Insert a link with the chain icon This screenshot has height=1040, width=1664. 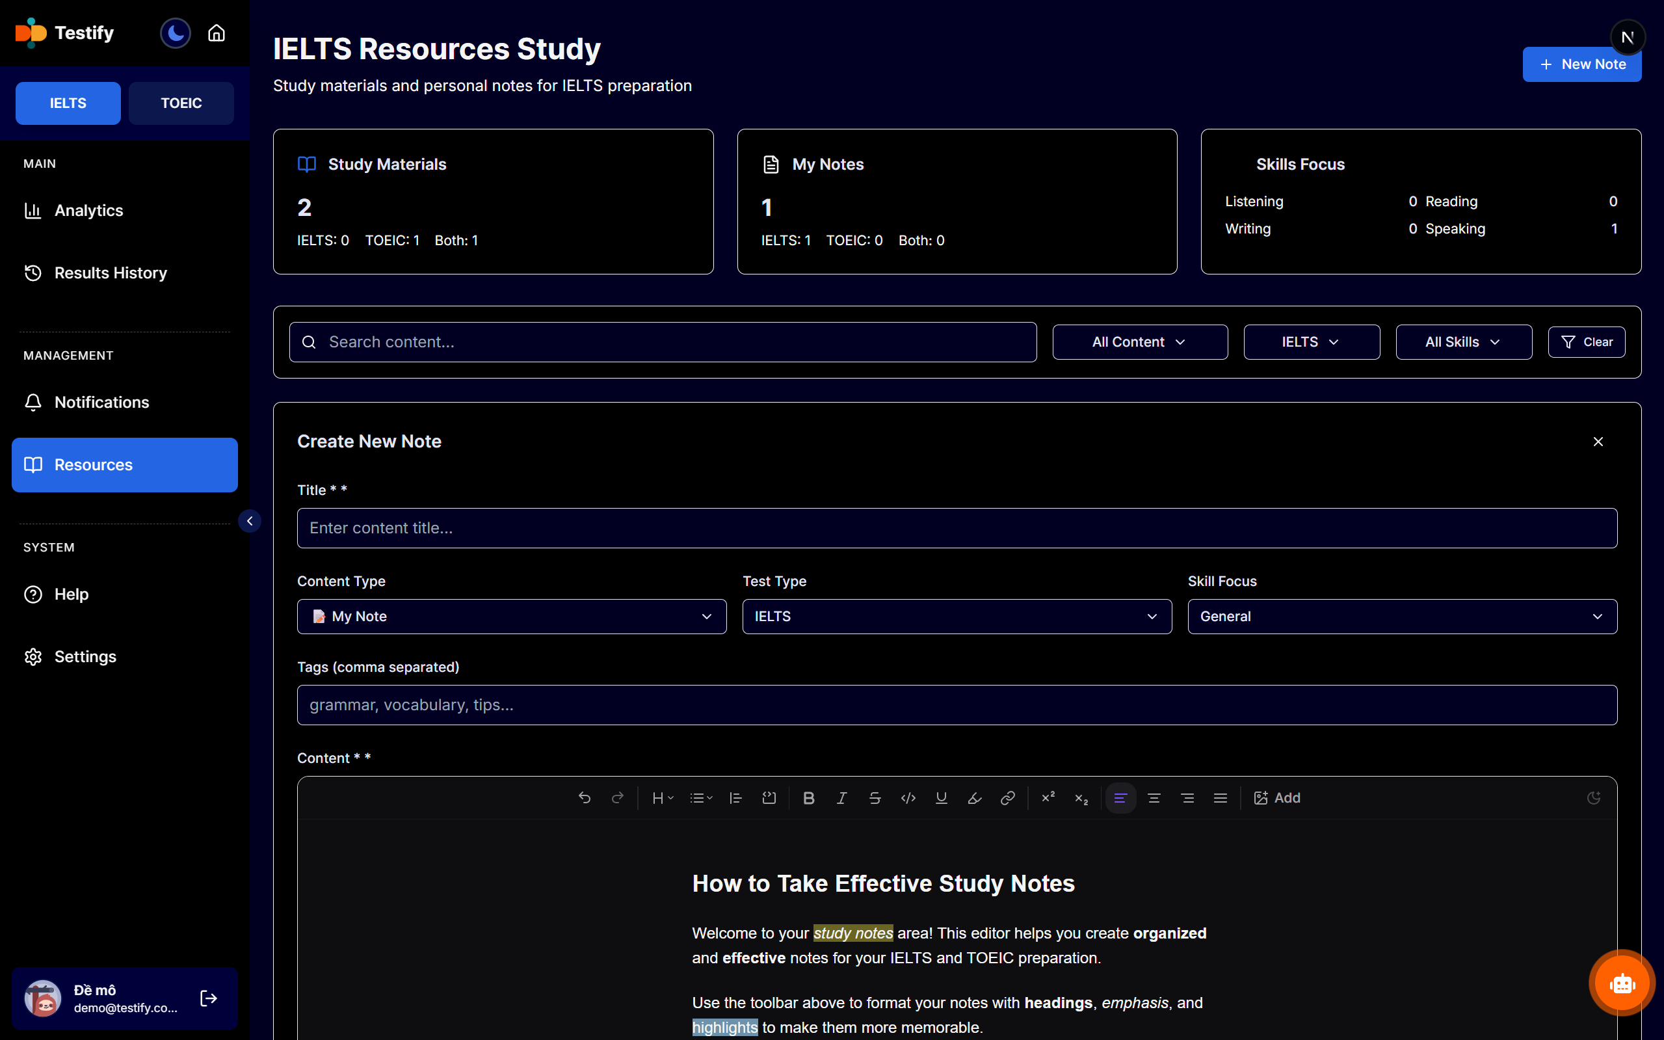pyautogui.click(x=1007, y=798)
